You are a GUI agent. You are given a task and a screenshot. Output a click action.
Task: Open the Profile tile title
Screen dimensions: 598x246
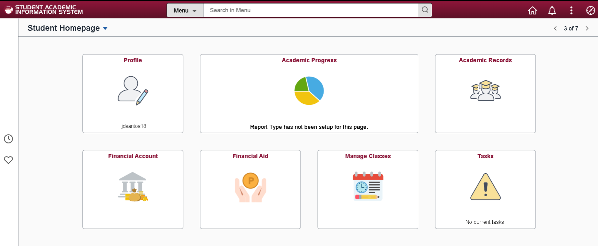(x=133, y=60)
